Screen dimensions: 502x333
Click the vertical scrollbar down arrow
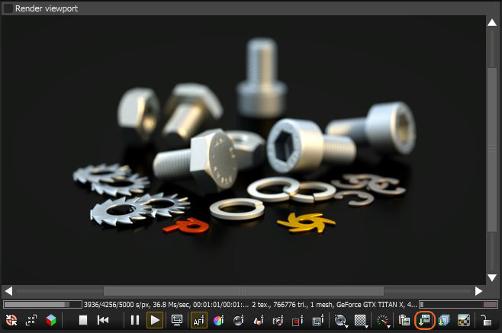[x=492, y=277]
